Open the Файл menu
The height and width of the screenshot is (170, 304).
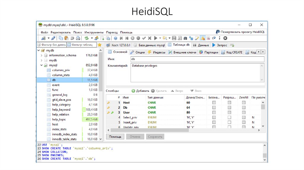(x=45, y=32)
